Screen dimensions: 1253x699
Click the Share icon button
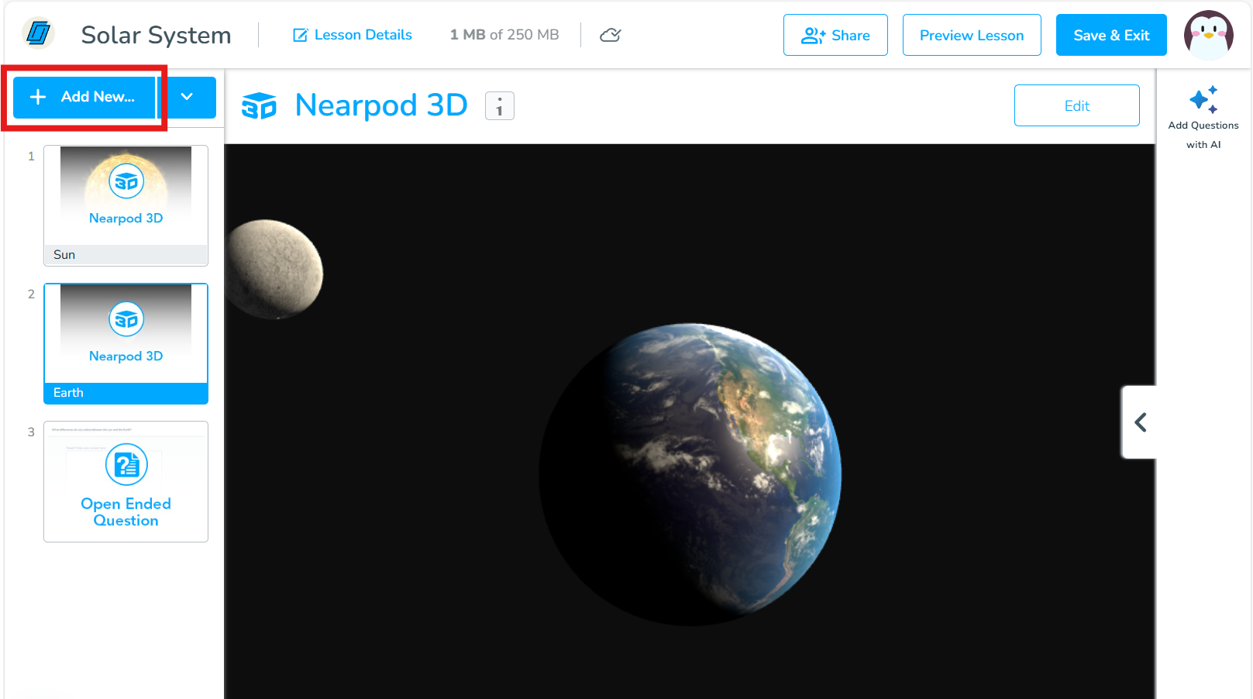coord(812,35)
